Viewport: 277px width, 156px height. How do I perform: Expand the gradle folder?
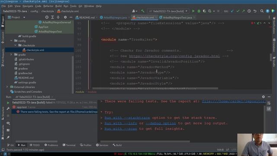click(11, 55)
